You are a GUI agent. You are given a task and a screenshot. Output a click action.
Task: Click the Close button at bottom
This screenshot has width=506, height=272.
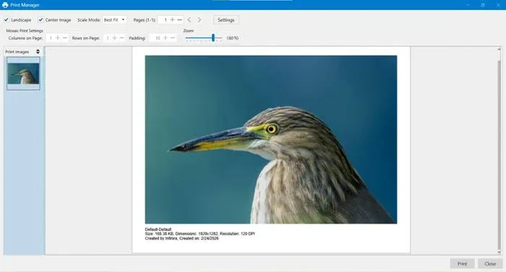pos(490,263)
